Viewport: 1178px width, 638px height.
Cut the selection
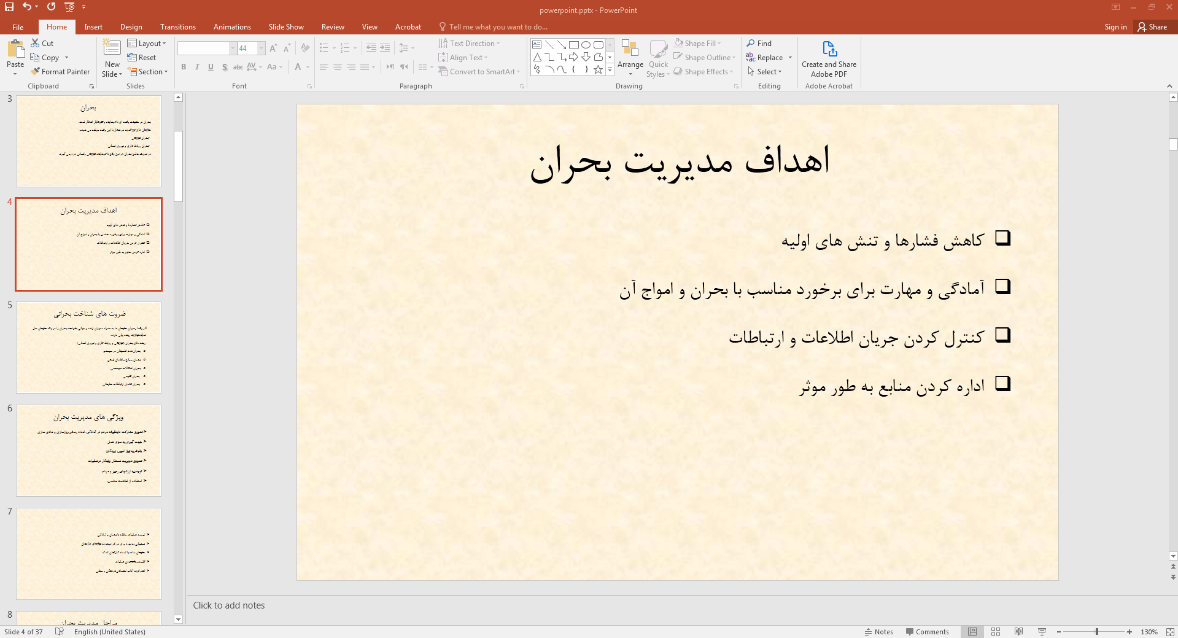click(x=42, y=43)
